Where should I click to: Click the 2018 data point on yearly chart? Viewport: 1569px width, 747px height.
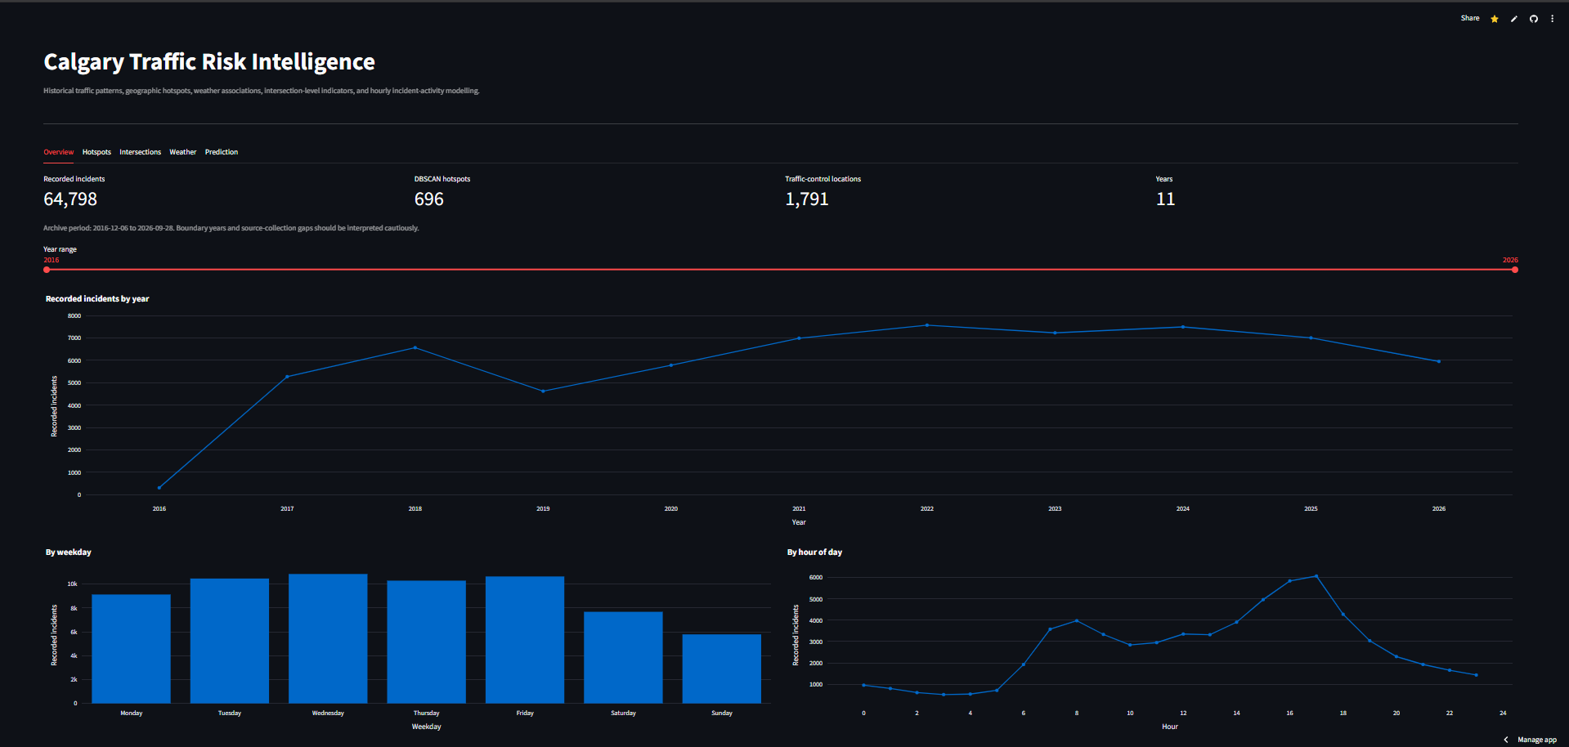click(x=415, y=347)
